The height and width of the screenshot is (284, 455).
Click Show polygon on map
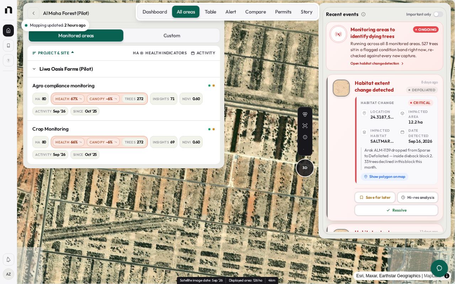point(385,176)
